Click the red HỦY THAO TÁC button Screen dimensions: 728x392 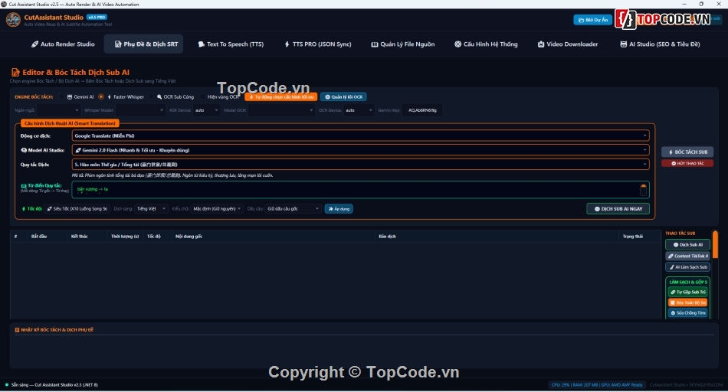click(x=687, y=163)
